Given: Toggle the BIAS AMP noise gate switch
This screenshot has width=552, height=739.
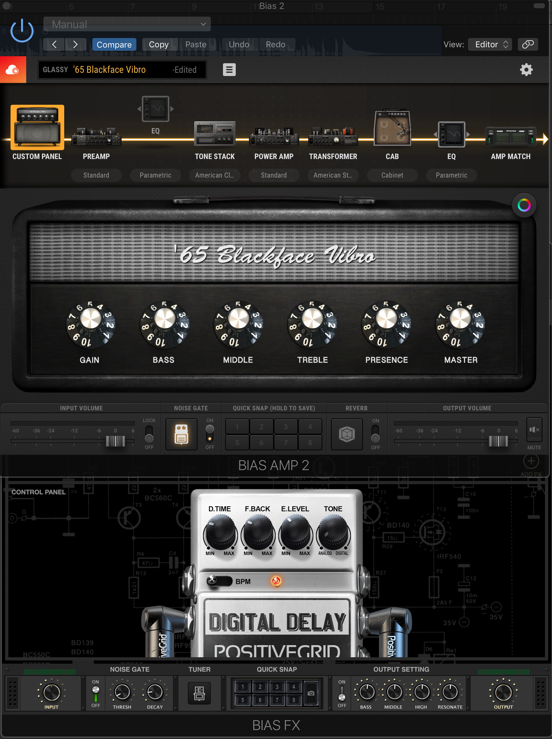Looking at the screenshot, I should click(x=210, y=434).
